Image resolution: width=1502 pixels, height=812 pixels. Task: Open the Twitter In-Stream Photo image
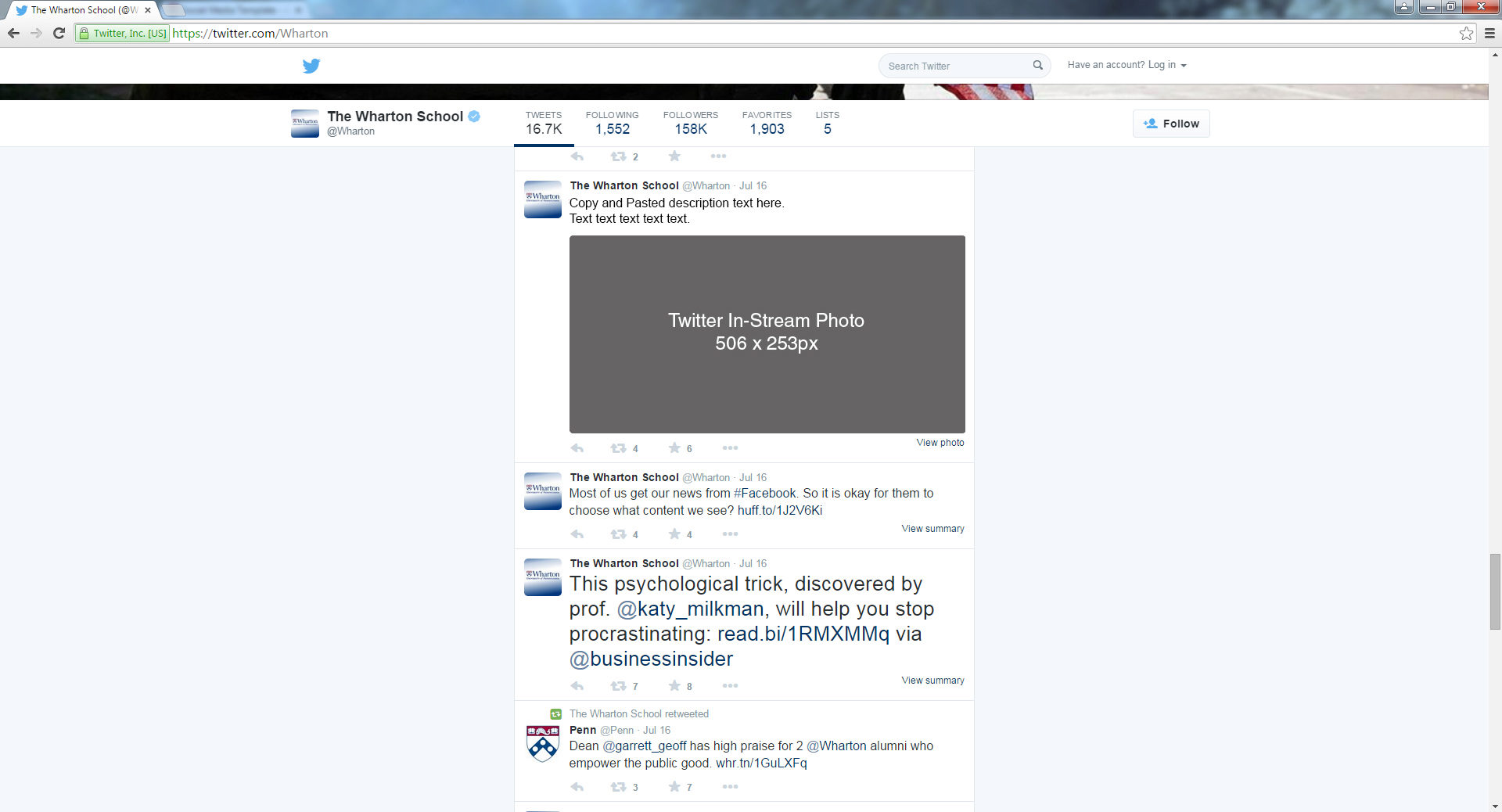(x=767, y=334)
